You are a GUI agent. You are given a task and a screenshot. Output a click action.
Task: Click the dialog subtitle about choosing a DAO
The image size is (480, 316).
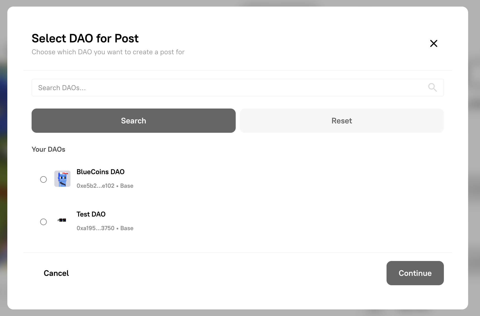(108, 52)
